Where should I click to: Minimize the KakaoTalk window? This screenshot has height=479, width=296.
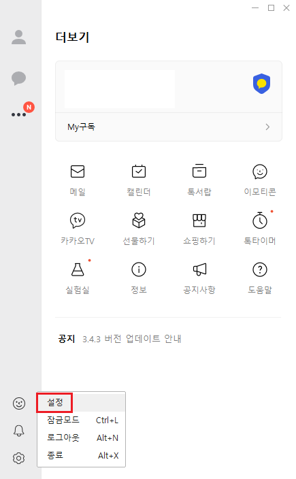(x=255, y=8)
